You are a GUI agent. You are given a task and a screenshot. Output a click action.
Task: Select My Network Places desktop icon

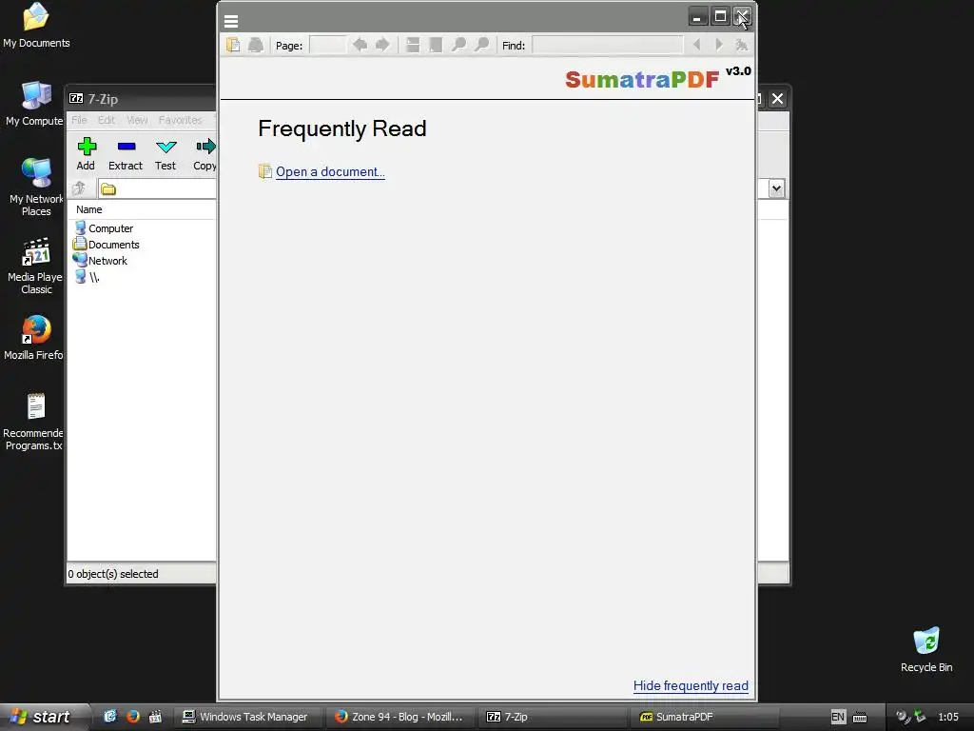[36, 187]
